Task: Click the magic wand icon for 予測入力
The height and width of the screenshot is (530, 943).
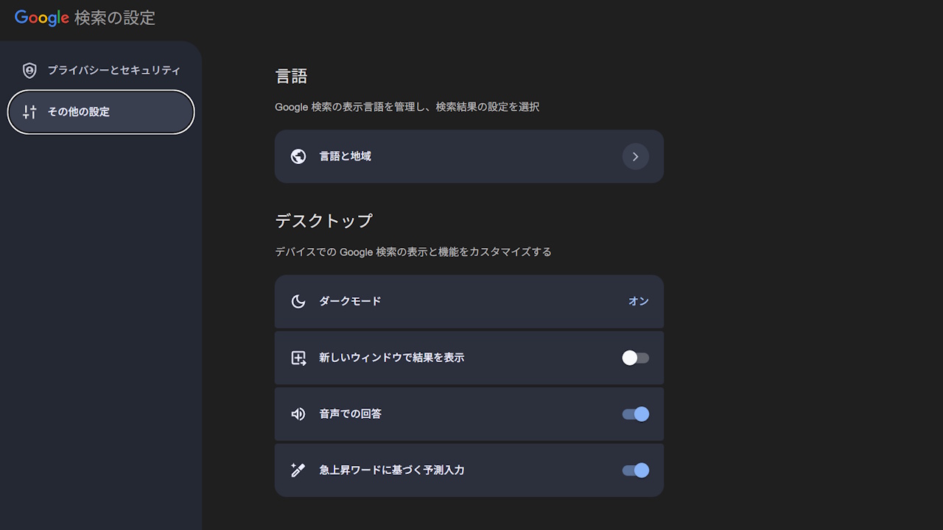Action: (x=298, y=470)
